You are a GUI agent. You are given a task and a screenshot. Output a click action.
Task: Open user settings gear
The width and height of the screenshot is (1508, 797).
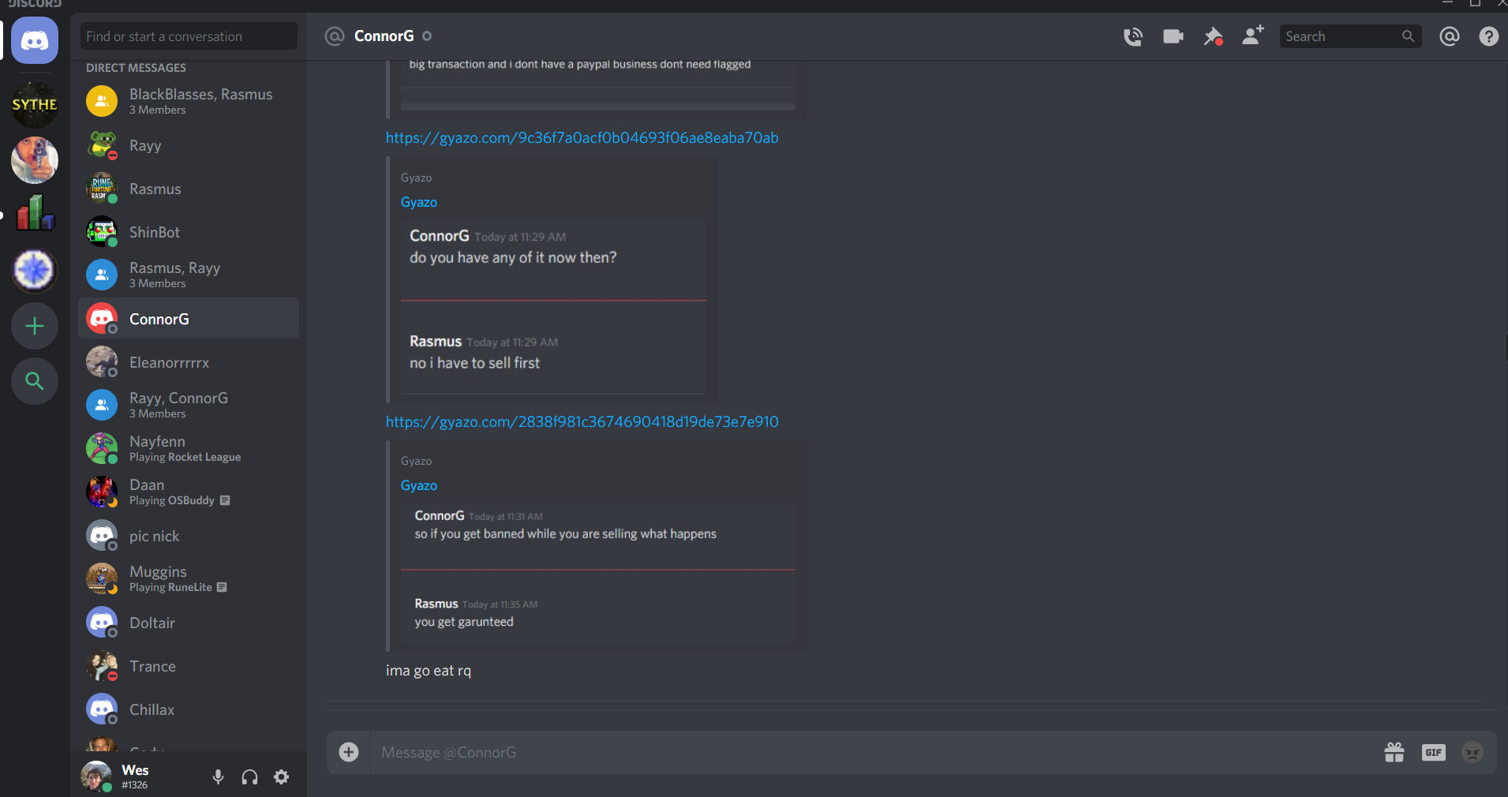(281, 777)
